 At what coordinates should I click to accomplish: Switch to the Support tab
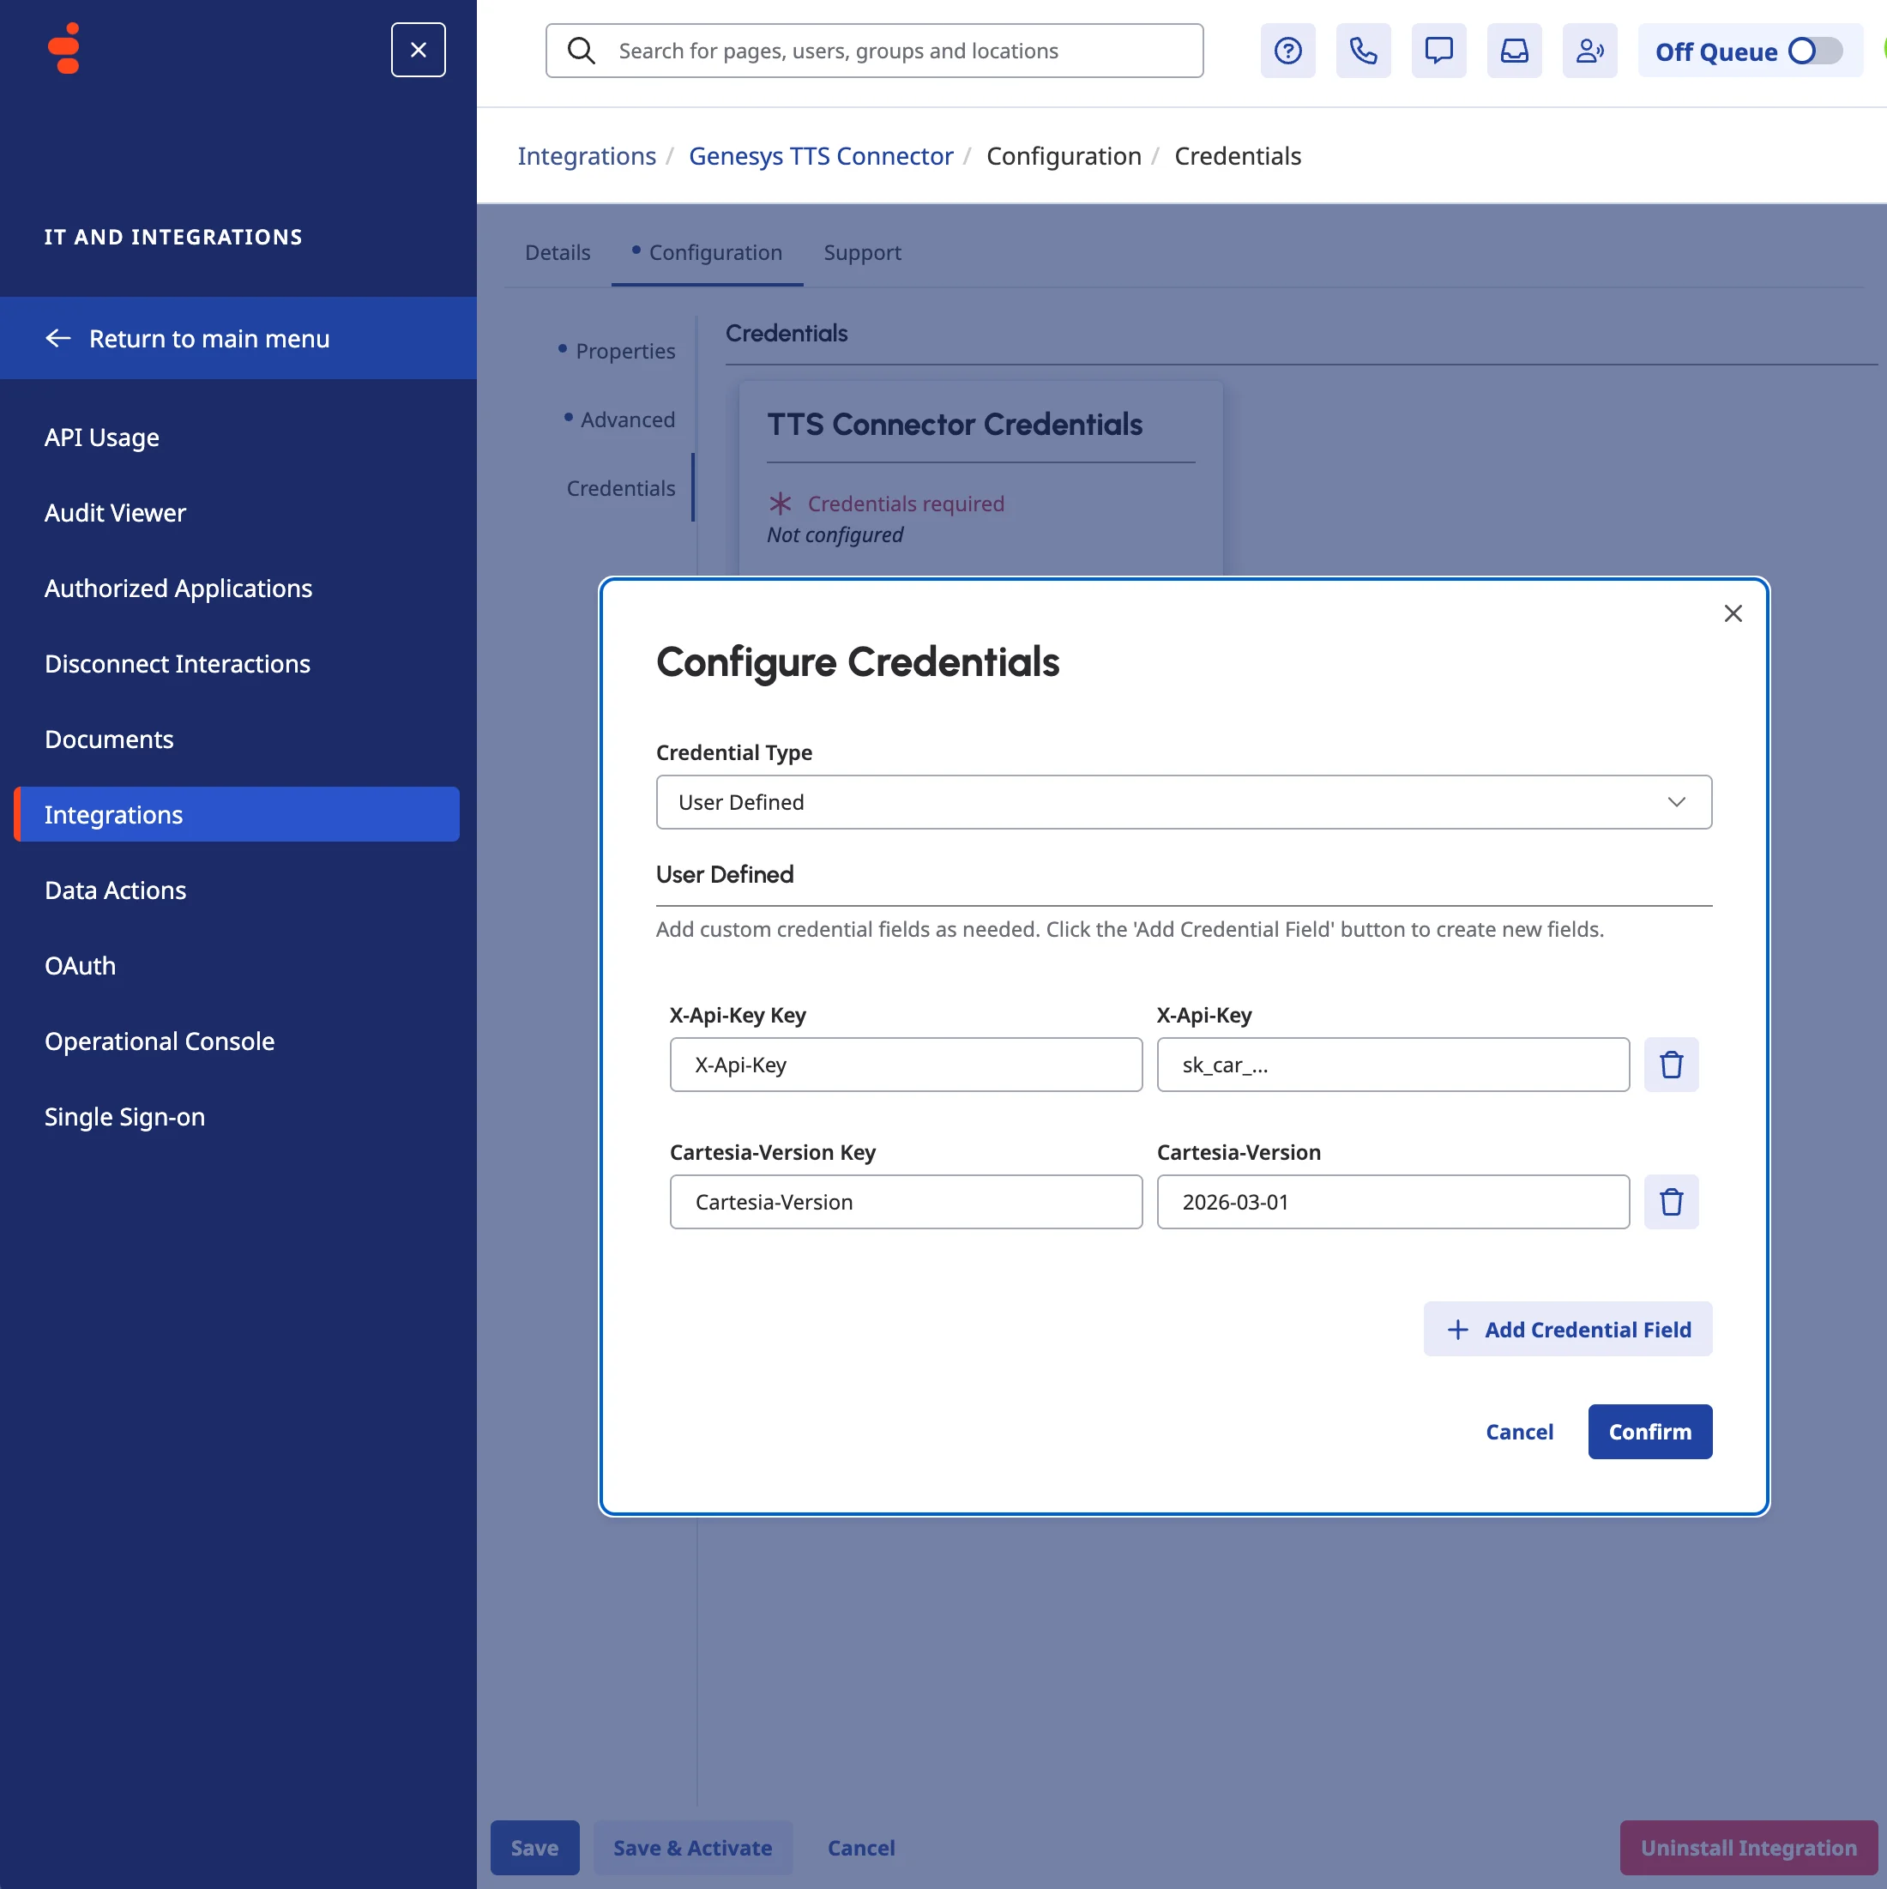click(861, 252)
